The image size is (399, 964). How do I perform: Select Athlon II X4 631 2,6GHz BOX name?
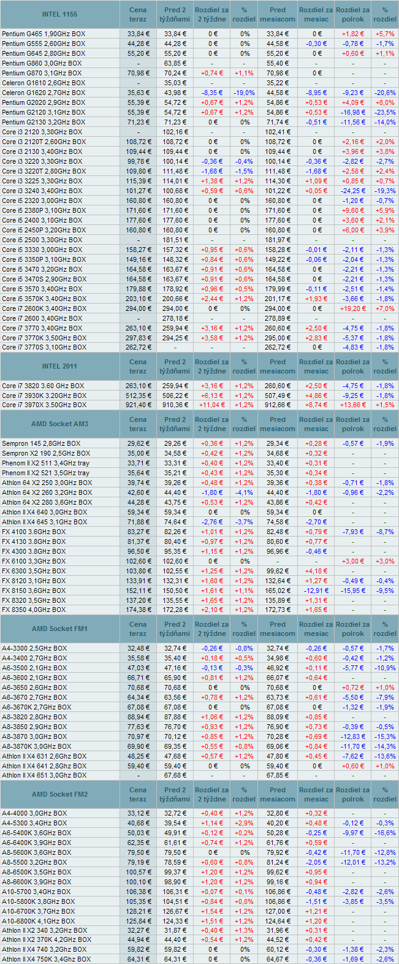44,756
